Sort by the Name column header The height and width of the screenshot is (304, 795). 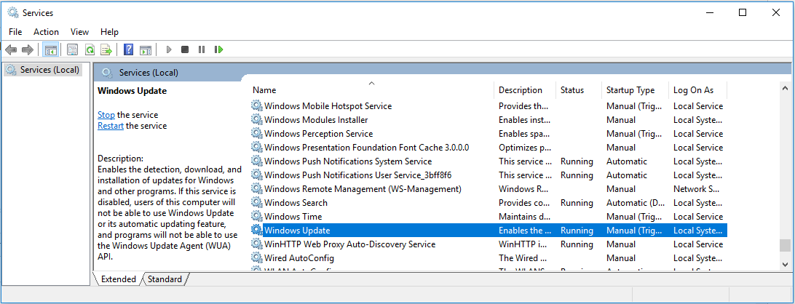pyautogui.click(x=371, y=90)
